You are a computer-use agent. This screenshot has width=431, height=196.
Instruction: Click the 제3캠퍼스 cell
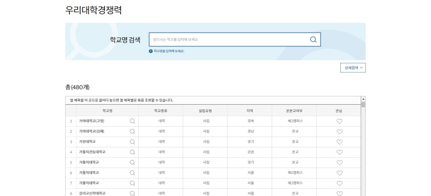[x=295, y=183]
